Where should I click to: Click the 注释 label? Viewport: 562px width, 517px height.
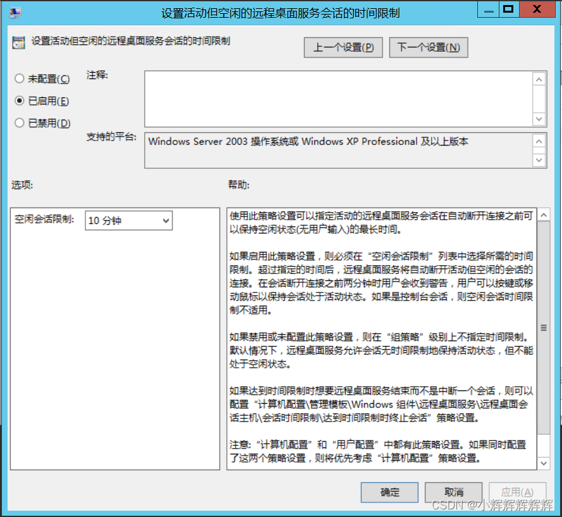97,75
